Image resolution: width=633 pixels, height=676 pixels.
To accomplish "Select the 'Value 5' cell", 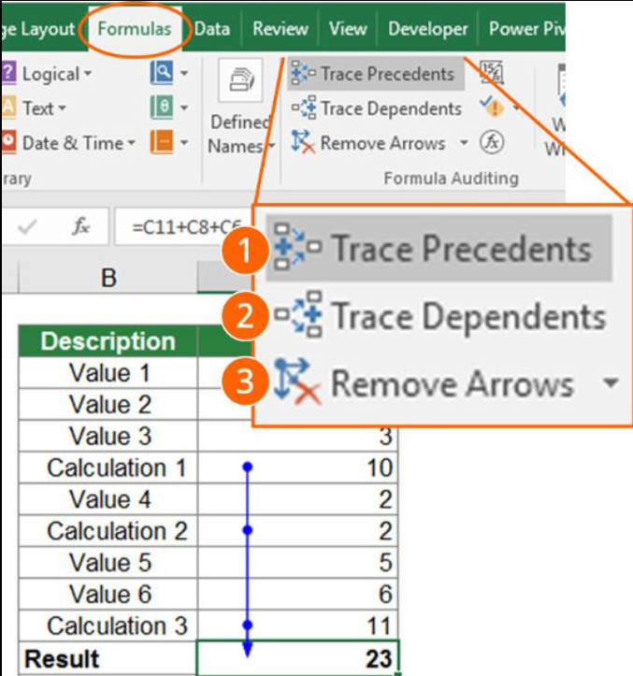I will click(108, 563).
